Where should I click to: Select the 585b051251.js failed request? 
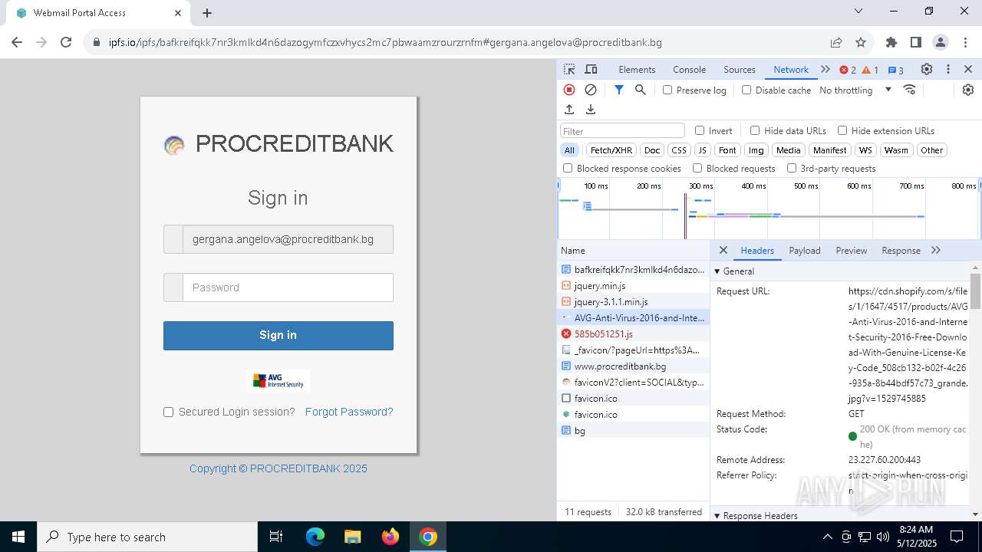[x=634, y=333]
